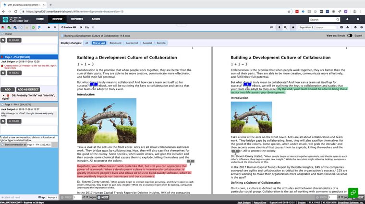Expand the D5 defect entry triangle
Image resolution: width=365 pixels, height=204 pixels.
3,96
